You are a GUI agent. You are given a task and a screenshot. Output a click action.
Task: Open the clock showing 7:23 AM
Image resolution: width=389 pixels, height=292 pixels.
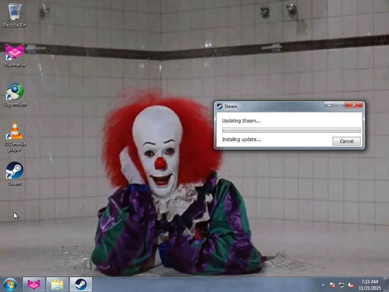tap(369, 285)
